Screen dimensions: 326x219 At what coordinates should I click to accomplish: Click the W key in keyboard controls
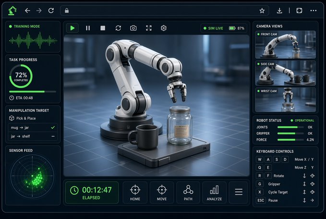tap(260, 159)
